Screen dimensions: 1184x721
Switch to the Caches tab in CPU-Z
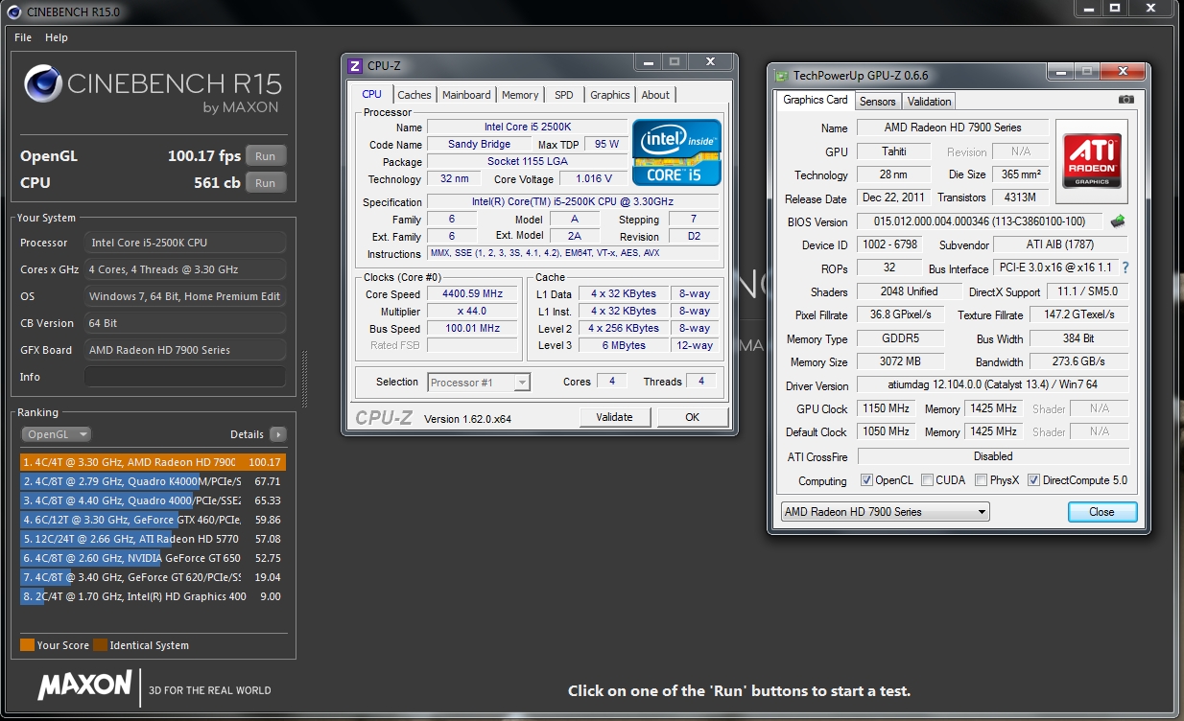click(414, 95)
